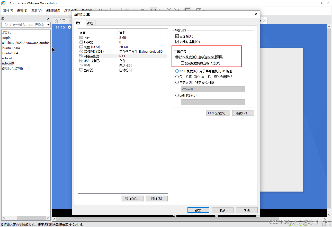Screen dimensions: 332x227
Task: Click the library panel right scroll arrow
Action: click(x=48, y=218)
